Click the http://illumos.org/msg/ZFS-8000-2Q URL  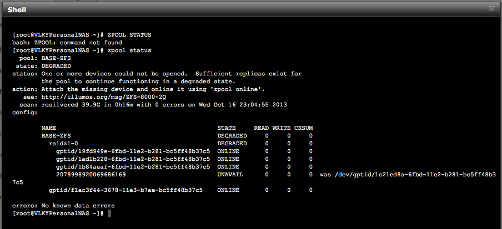coord(104,97)
